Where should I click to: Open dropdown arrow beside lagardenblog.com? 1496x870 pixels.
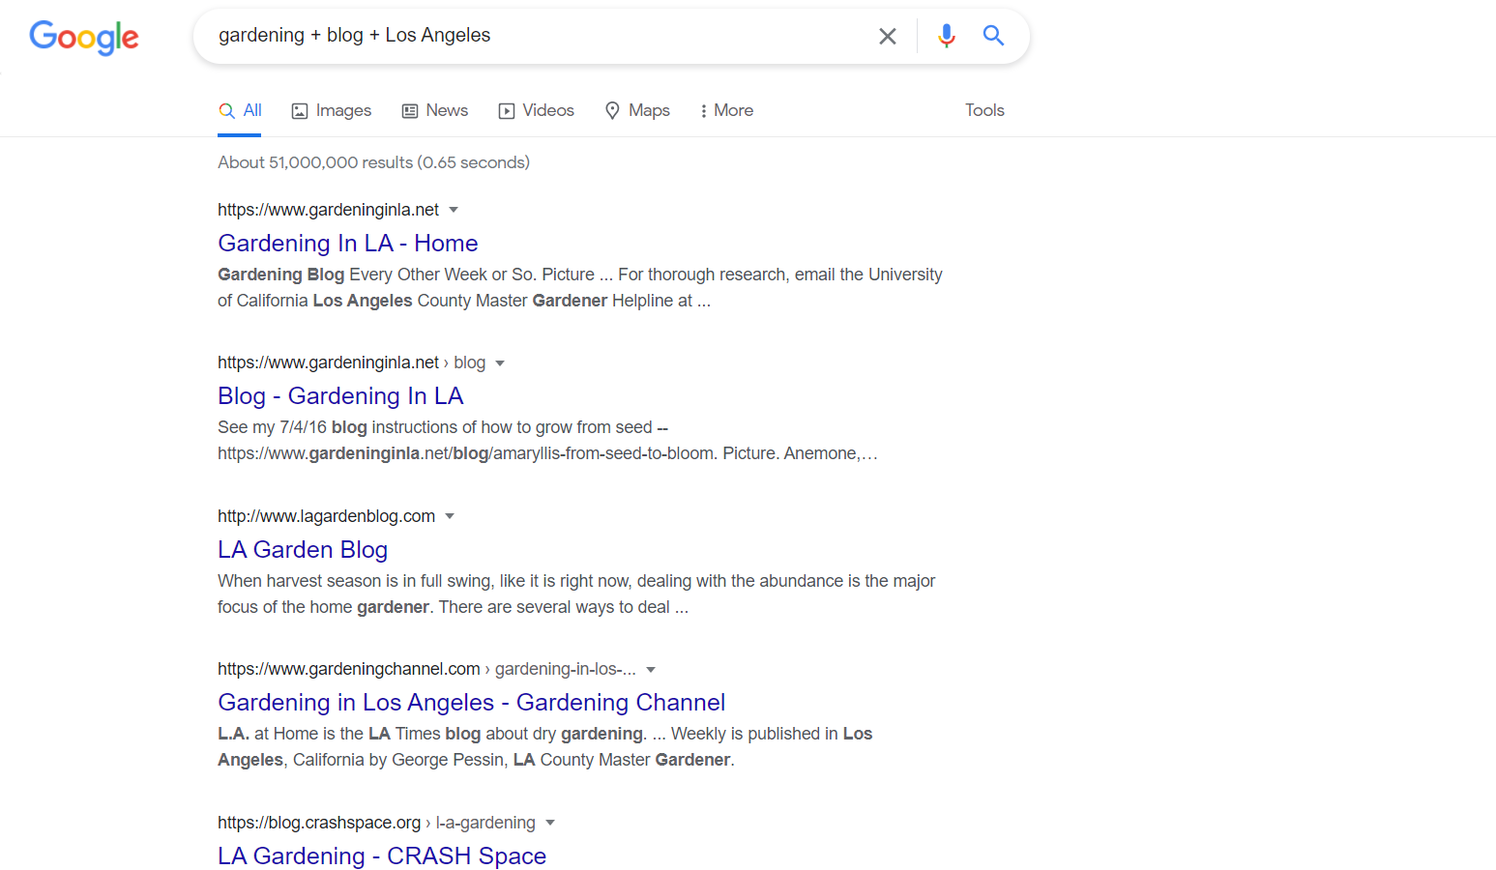click(450, 516)
